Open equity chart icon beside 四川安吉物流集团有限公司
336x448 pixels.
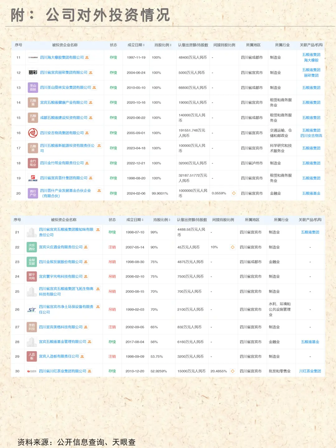(x=87, y=133)
